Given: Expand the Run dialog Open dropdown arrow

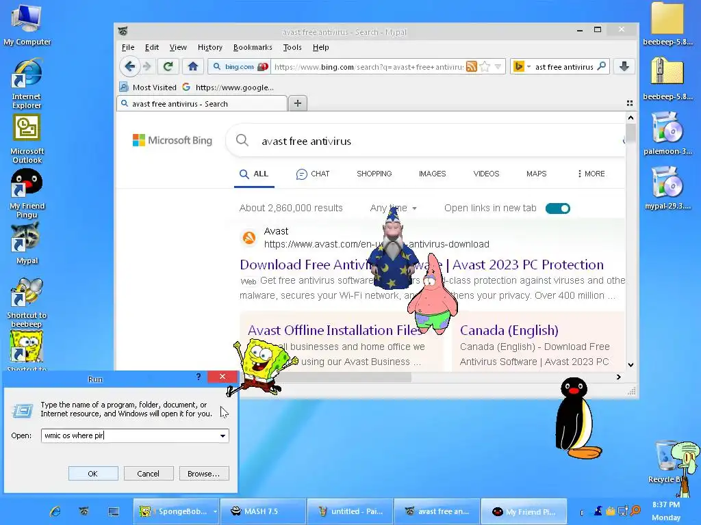Looking at the screenshot, I should point(222,435).
